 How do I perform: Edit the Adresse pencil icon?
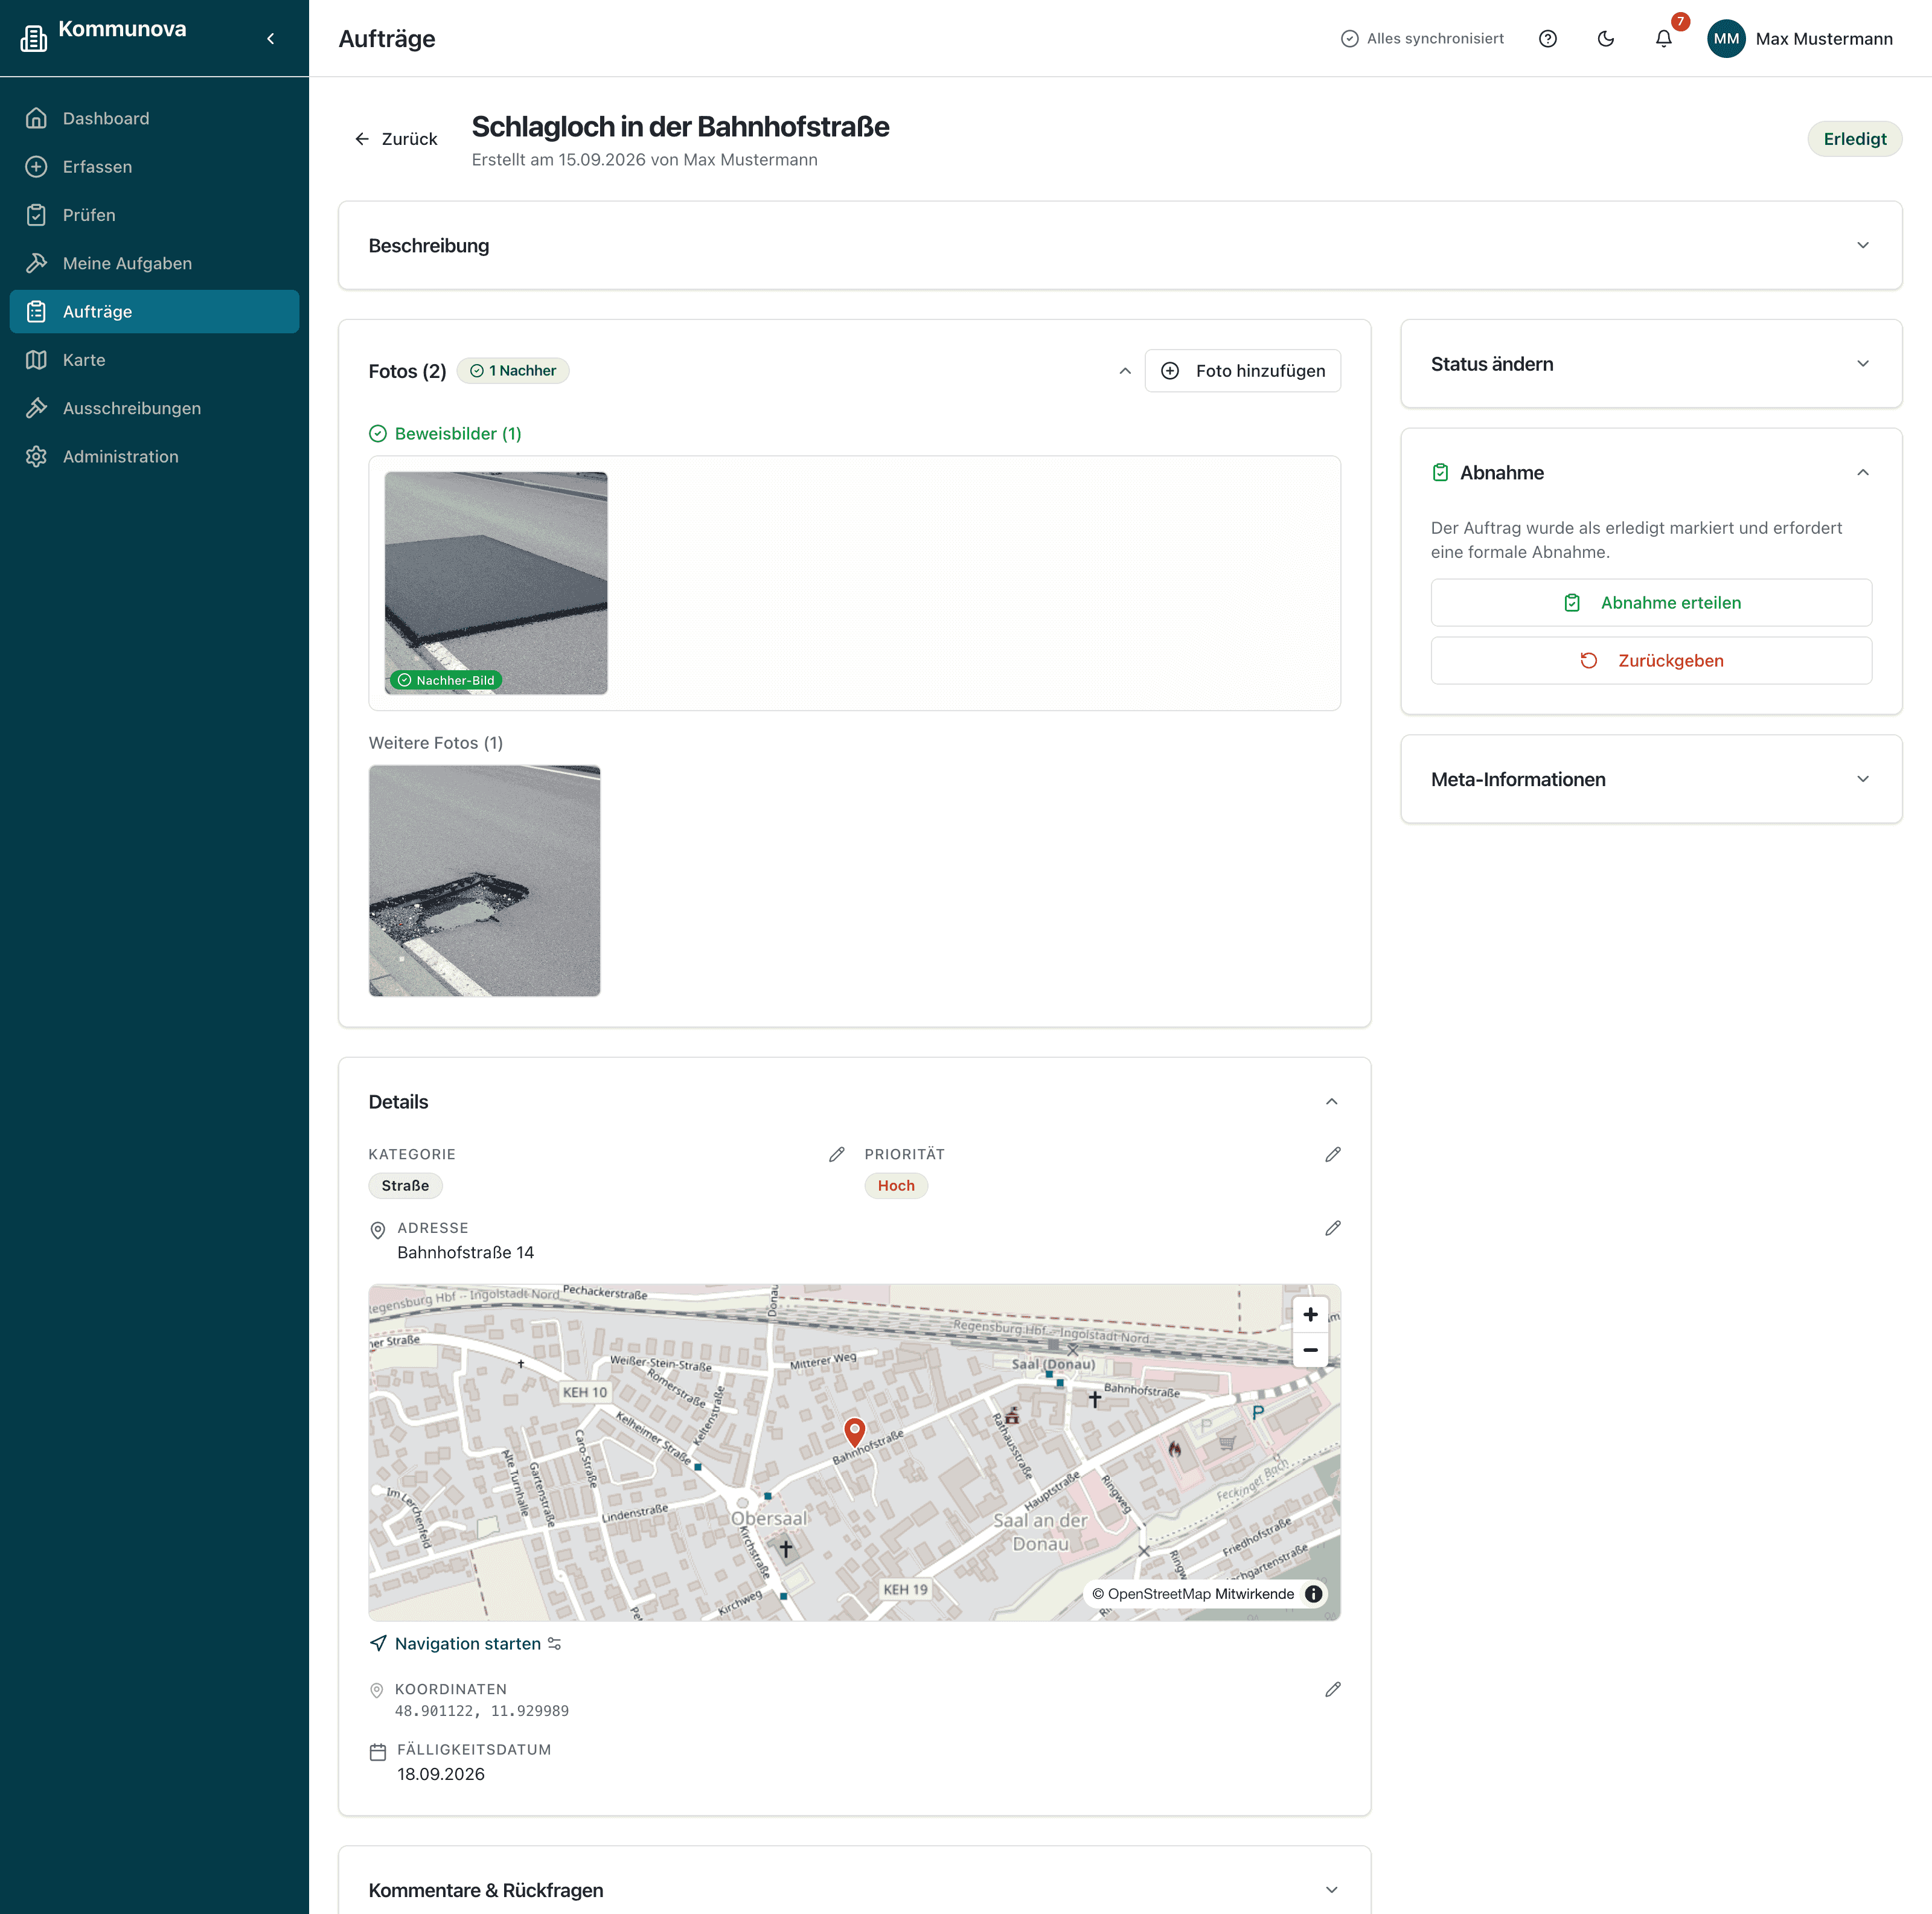coord(1332,1228)
